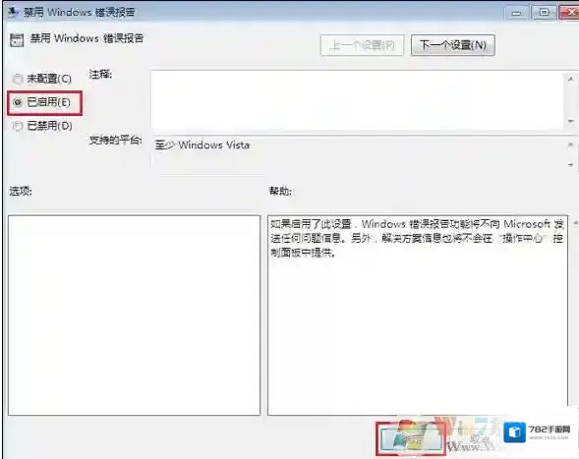Click the up arrow of 帮助 pane scrollbar
The width and height of the screenshot is (579, 459).
click(575, 223)
